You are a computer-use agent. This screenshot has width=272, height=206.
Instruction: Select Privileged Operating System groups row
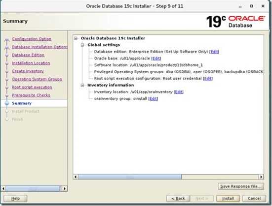pyautogui.click(x=179, y=72)
